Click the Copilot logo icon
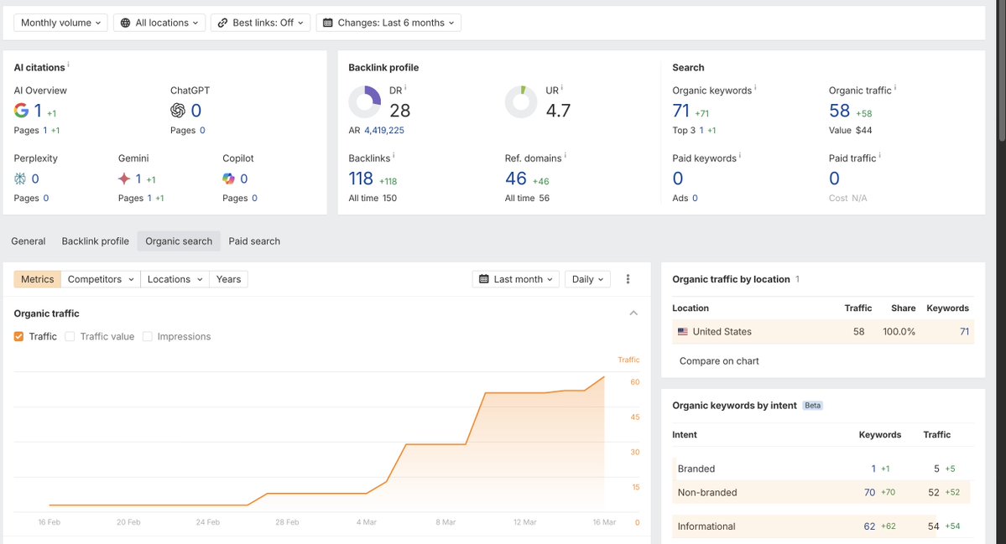Viewport: 1006px width, 544px height. tap(228, 179)
